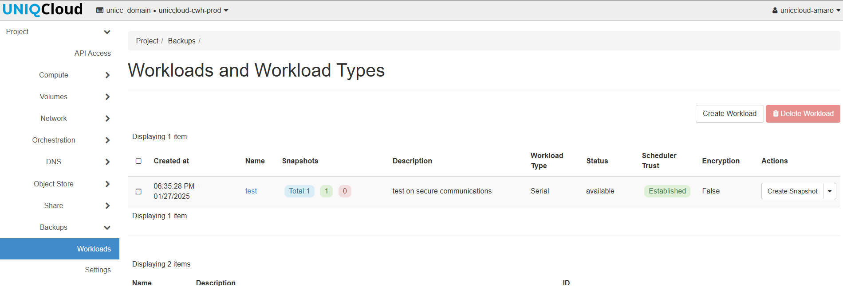Expand the DNS menu chevron
Image resolution: width=843 pixels, height=286 pixels.
107,162
